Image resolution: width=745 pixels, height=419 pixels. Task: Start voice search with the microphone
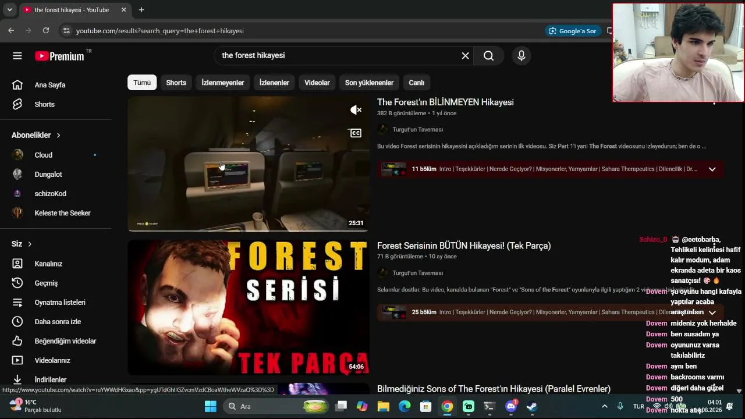pos(521,56)
